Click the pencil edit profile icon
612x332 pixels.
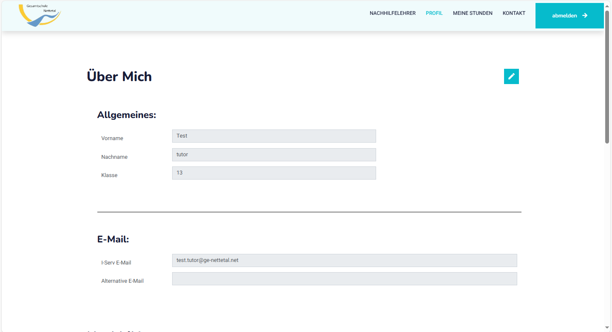[x=511, y=76]
